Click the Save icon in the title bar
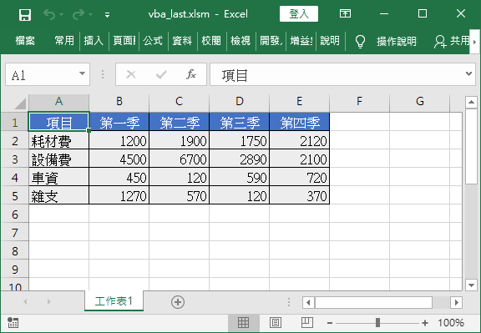The height and width of the screenshot is (333, 481). [x=25, y=14]
